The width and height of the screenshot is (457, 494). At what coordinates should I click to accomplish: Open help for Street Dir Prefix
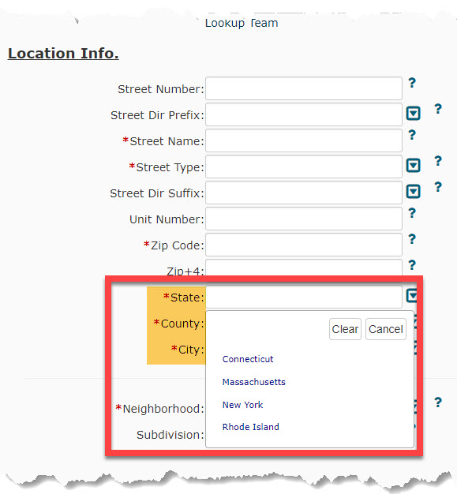(438, 109)
